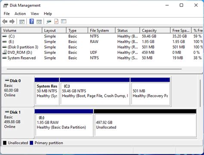Viewport: 204px width, 155px height.
Task: Click the 'RAW' file system cell
Action: 94,42
